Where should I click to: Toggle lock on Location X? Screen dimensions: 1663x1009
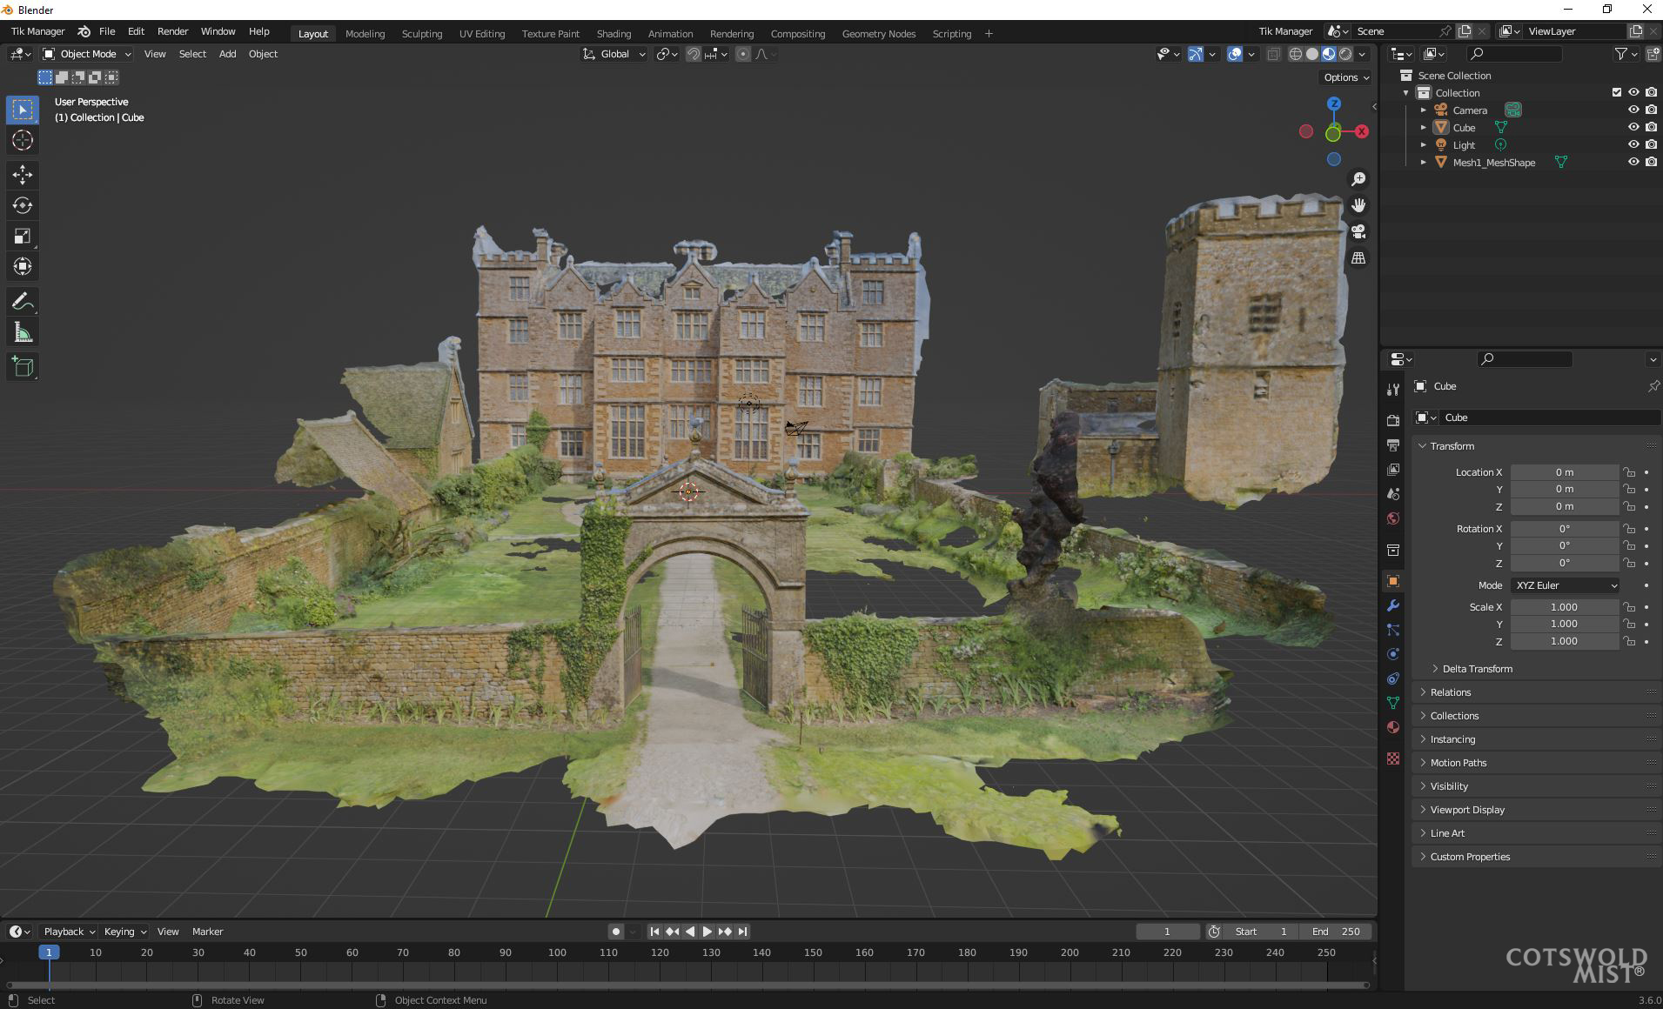1628,472
